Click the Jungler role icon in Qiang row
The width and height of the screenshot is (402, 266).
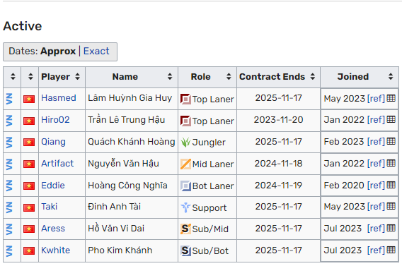click(x=185, y=143)
